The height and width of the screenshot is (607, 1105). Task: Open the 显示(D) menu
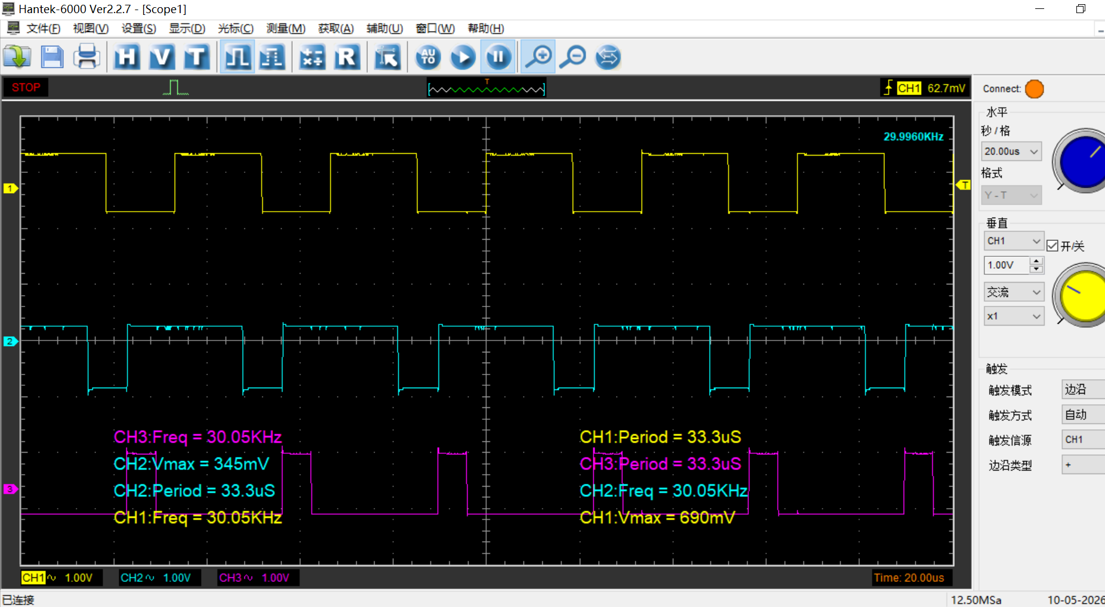(187, 29)
